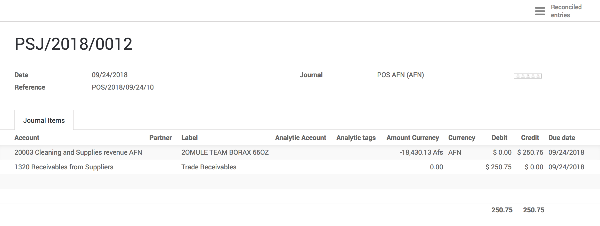Click the 0.00 amount currency in the receivables row
This screenshot has width=600, height=226.
pyautogui.click(x=436, y=167)
